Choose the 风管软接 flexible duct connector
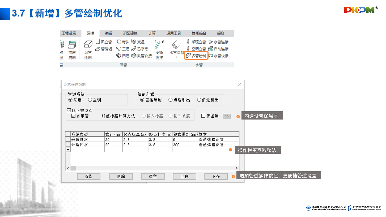This screenshot has width=386, height=217. 142,56
